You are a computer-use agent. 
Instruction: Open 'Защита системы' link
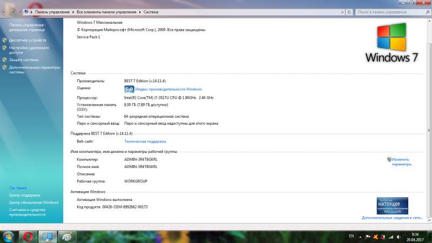pyautogui.click(x=24, y=60)
